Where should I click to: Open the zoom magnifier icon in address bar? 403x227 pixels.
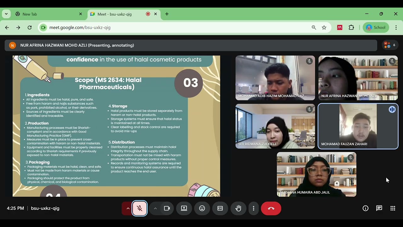(x=314, y=28)
